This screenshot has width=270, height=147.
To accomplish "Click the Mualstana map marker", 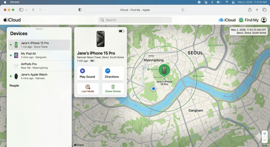I will point(210,45).
